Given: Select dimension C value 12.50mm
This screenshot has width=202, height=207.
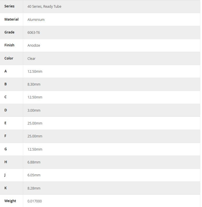Looking at the screenshot, I should [x=35, y=97].
